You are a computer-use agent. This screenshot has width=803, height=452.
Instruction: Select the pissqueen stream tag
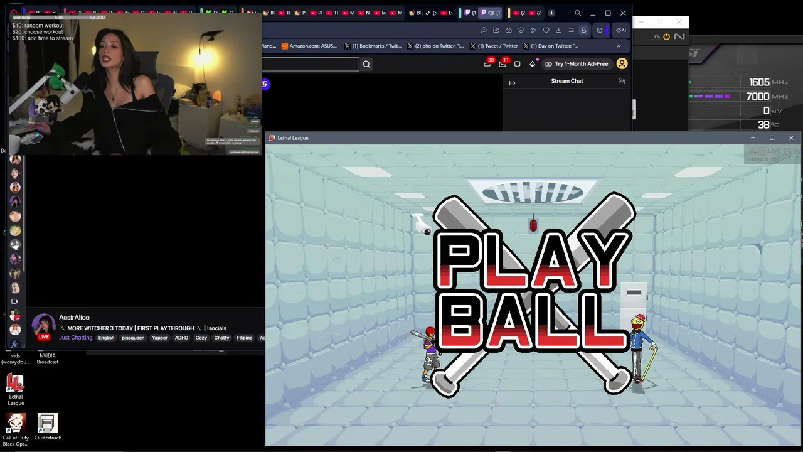coord(133,338)
